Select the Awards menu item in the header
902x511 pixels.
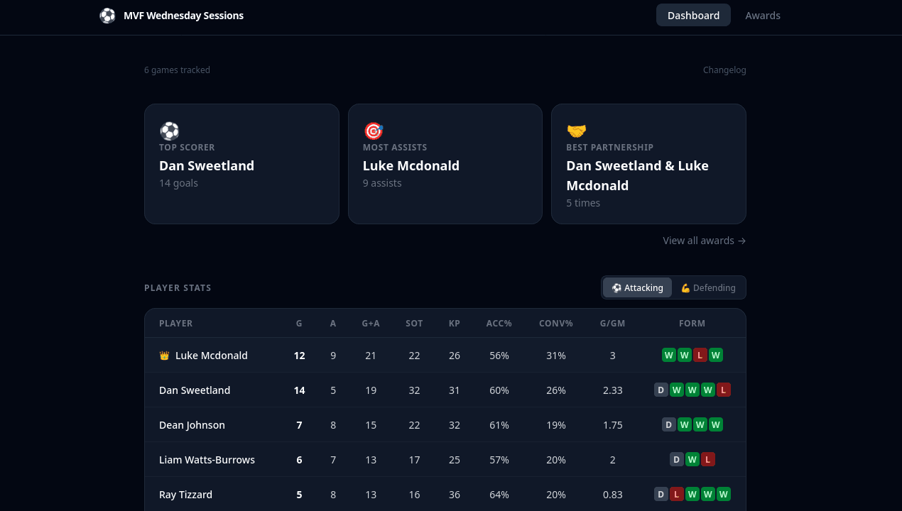click(763, 16)
